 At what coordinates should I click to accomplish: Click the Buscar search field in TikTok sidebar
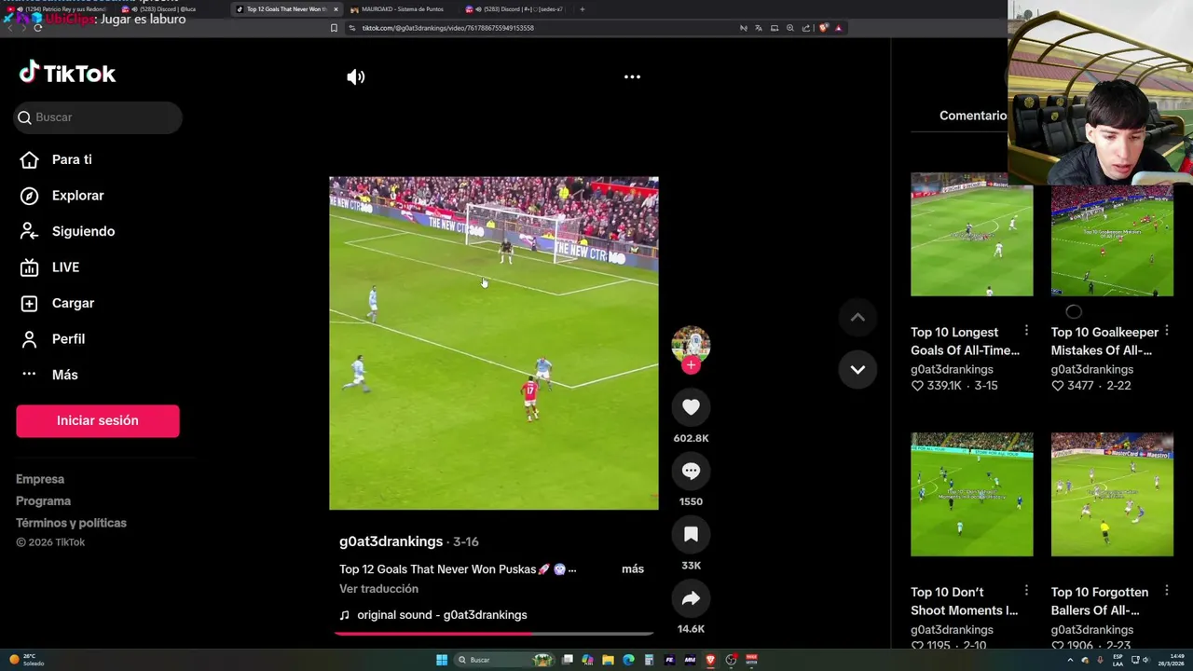[x=98, y=117]
